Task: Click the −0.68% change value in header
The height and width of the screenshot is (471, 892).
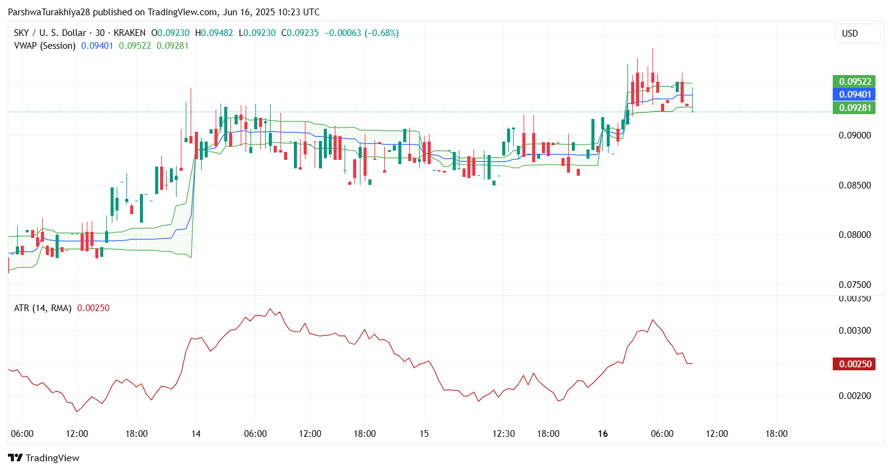Action: [x=381, y=33]
